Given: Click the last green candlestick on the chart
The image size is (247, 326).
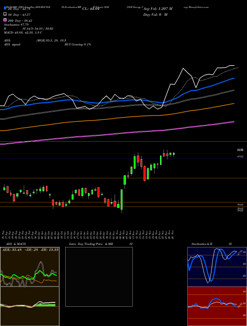Looking at the screenshot, I should [174, 154].
